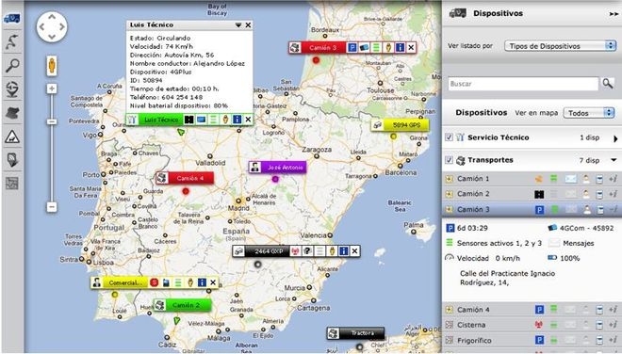Click the Street View pegman icon
The width and height of the screenshot is (622, 354).
coord(52,65)
